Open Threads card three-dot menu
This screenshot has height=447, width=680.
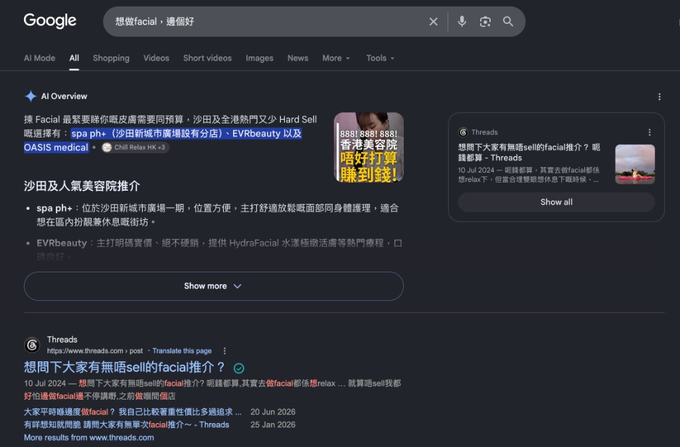(x=649, y=132)
